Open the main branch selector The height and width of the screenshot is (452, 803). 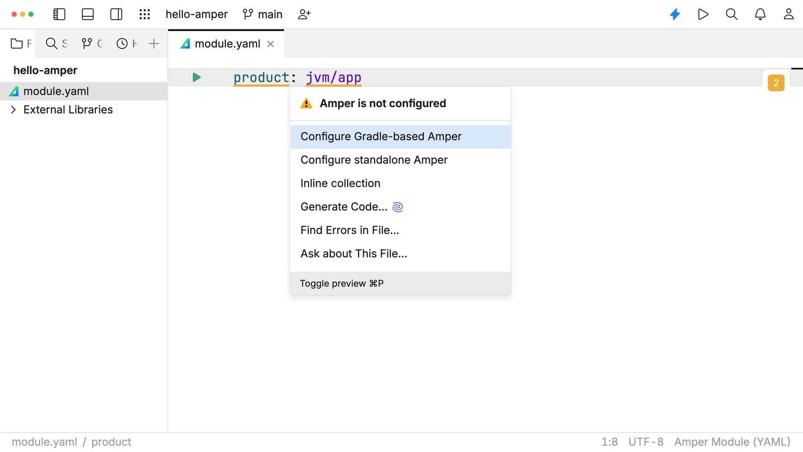coord(263,14)
